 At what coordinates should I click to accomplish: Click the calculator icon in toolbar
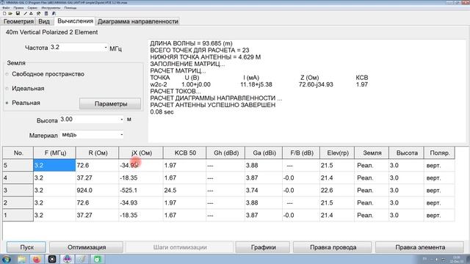tap(46, 13)
